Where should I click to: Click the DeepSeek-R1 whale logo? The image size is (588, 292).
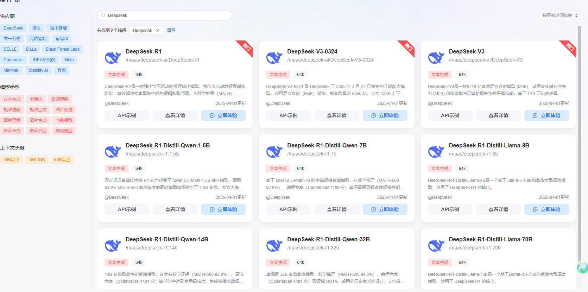[113, 57]
